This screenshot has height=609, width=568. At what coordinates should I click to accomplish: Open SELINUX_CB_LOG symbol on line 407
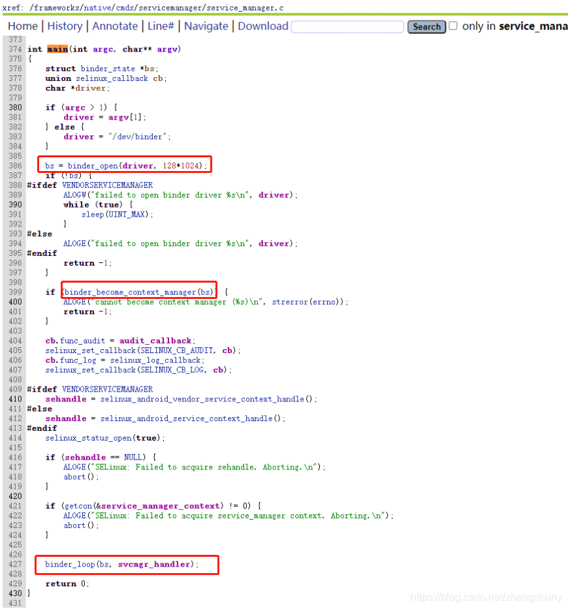tap(172, 369)
